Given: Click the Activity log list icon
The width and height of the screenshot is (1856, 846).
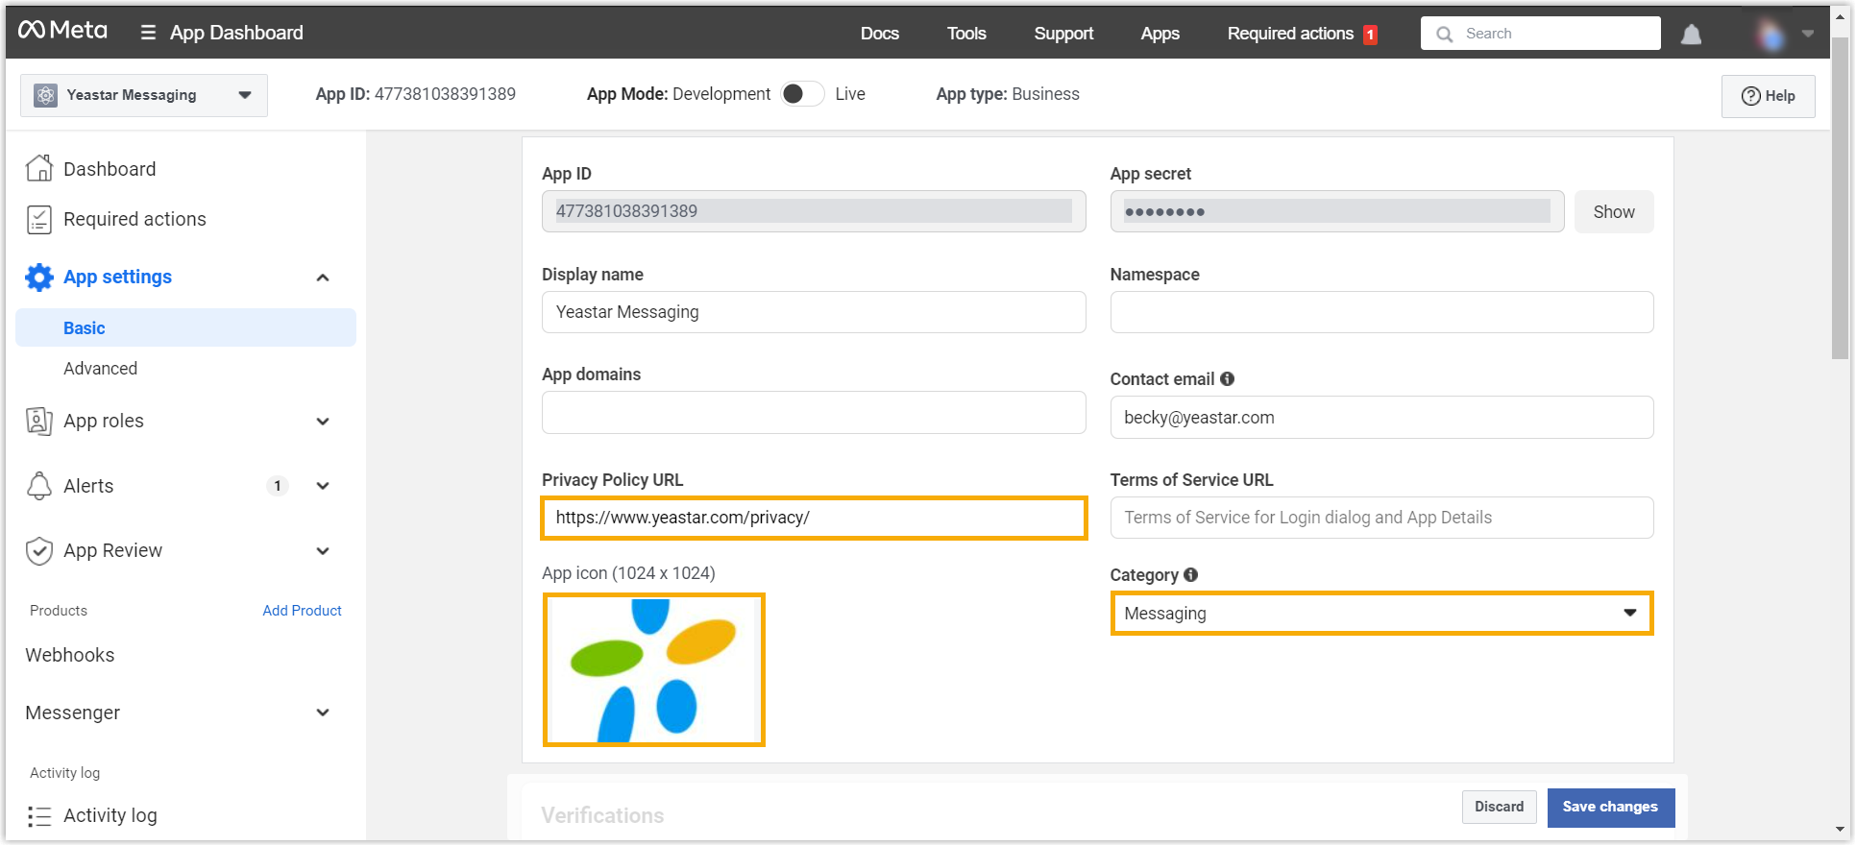Looking at the screenshot, I should (x=39, y=816).
